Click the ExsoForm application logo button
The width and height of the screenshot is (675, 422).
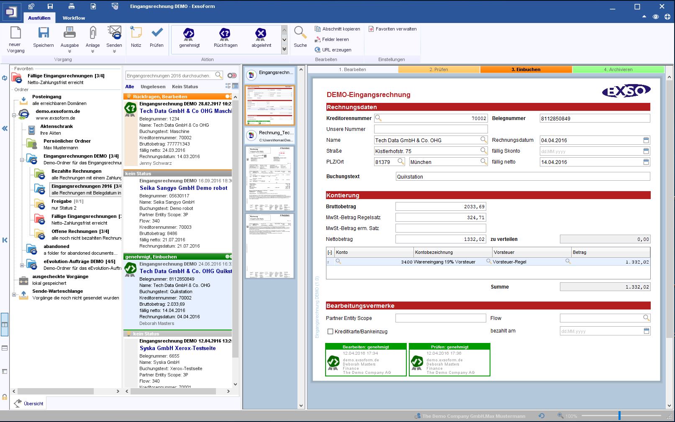click(x=11, y=12)
